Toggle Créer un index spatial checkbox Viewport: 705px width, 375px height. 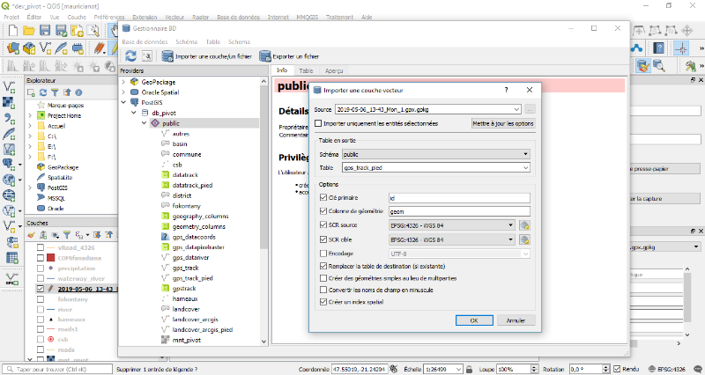(x=323, y=302)
